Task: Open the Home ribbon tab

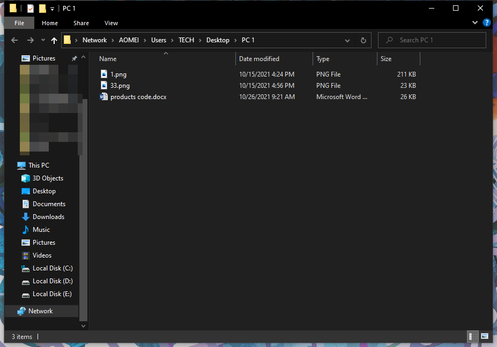Action: pos(50,23)
